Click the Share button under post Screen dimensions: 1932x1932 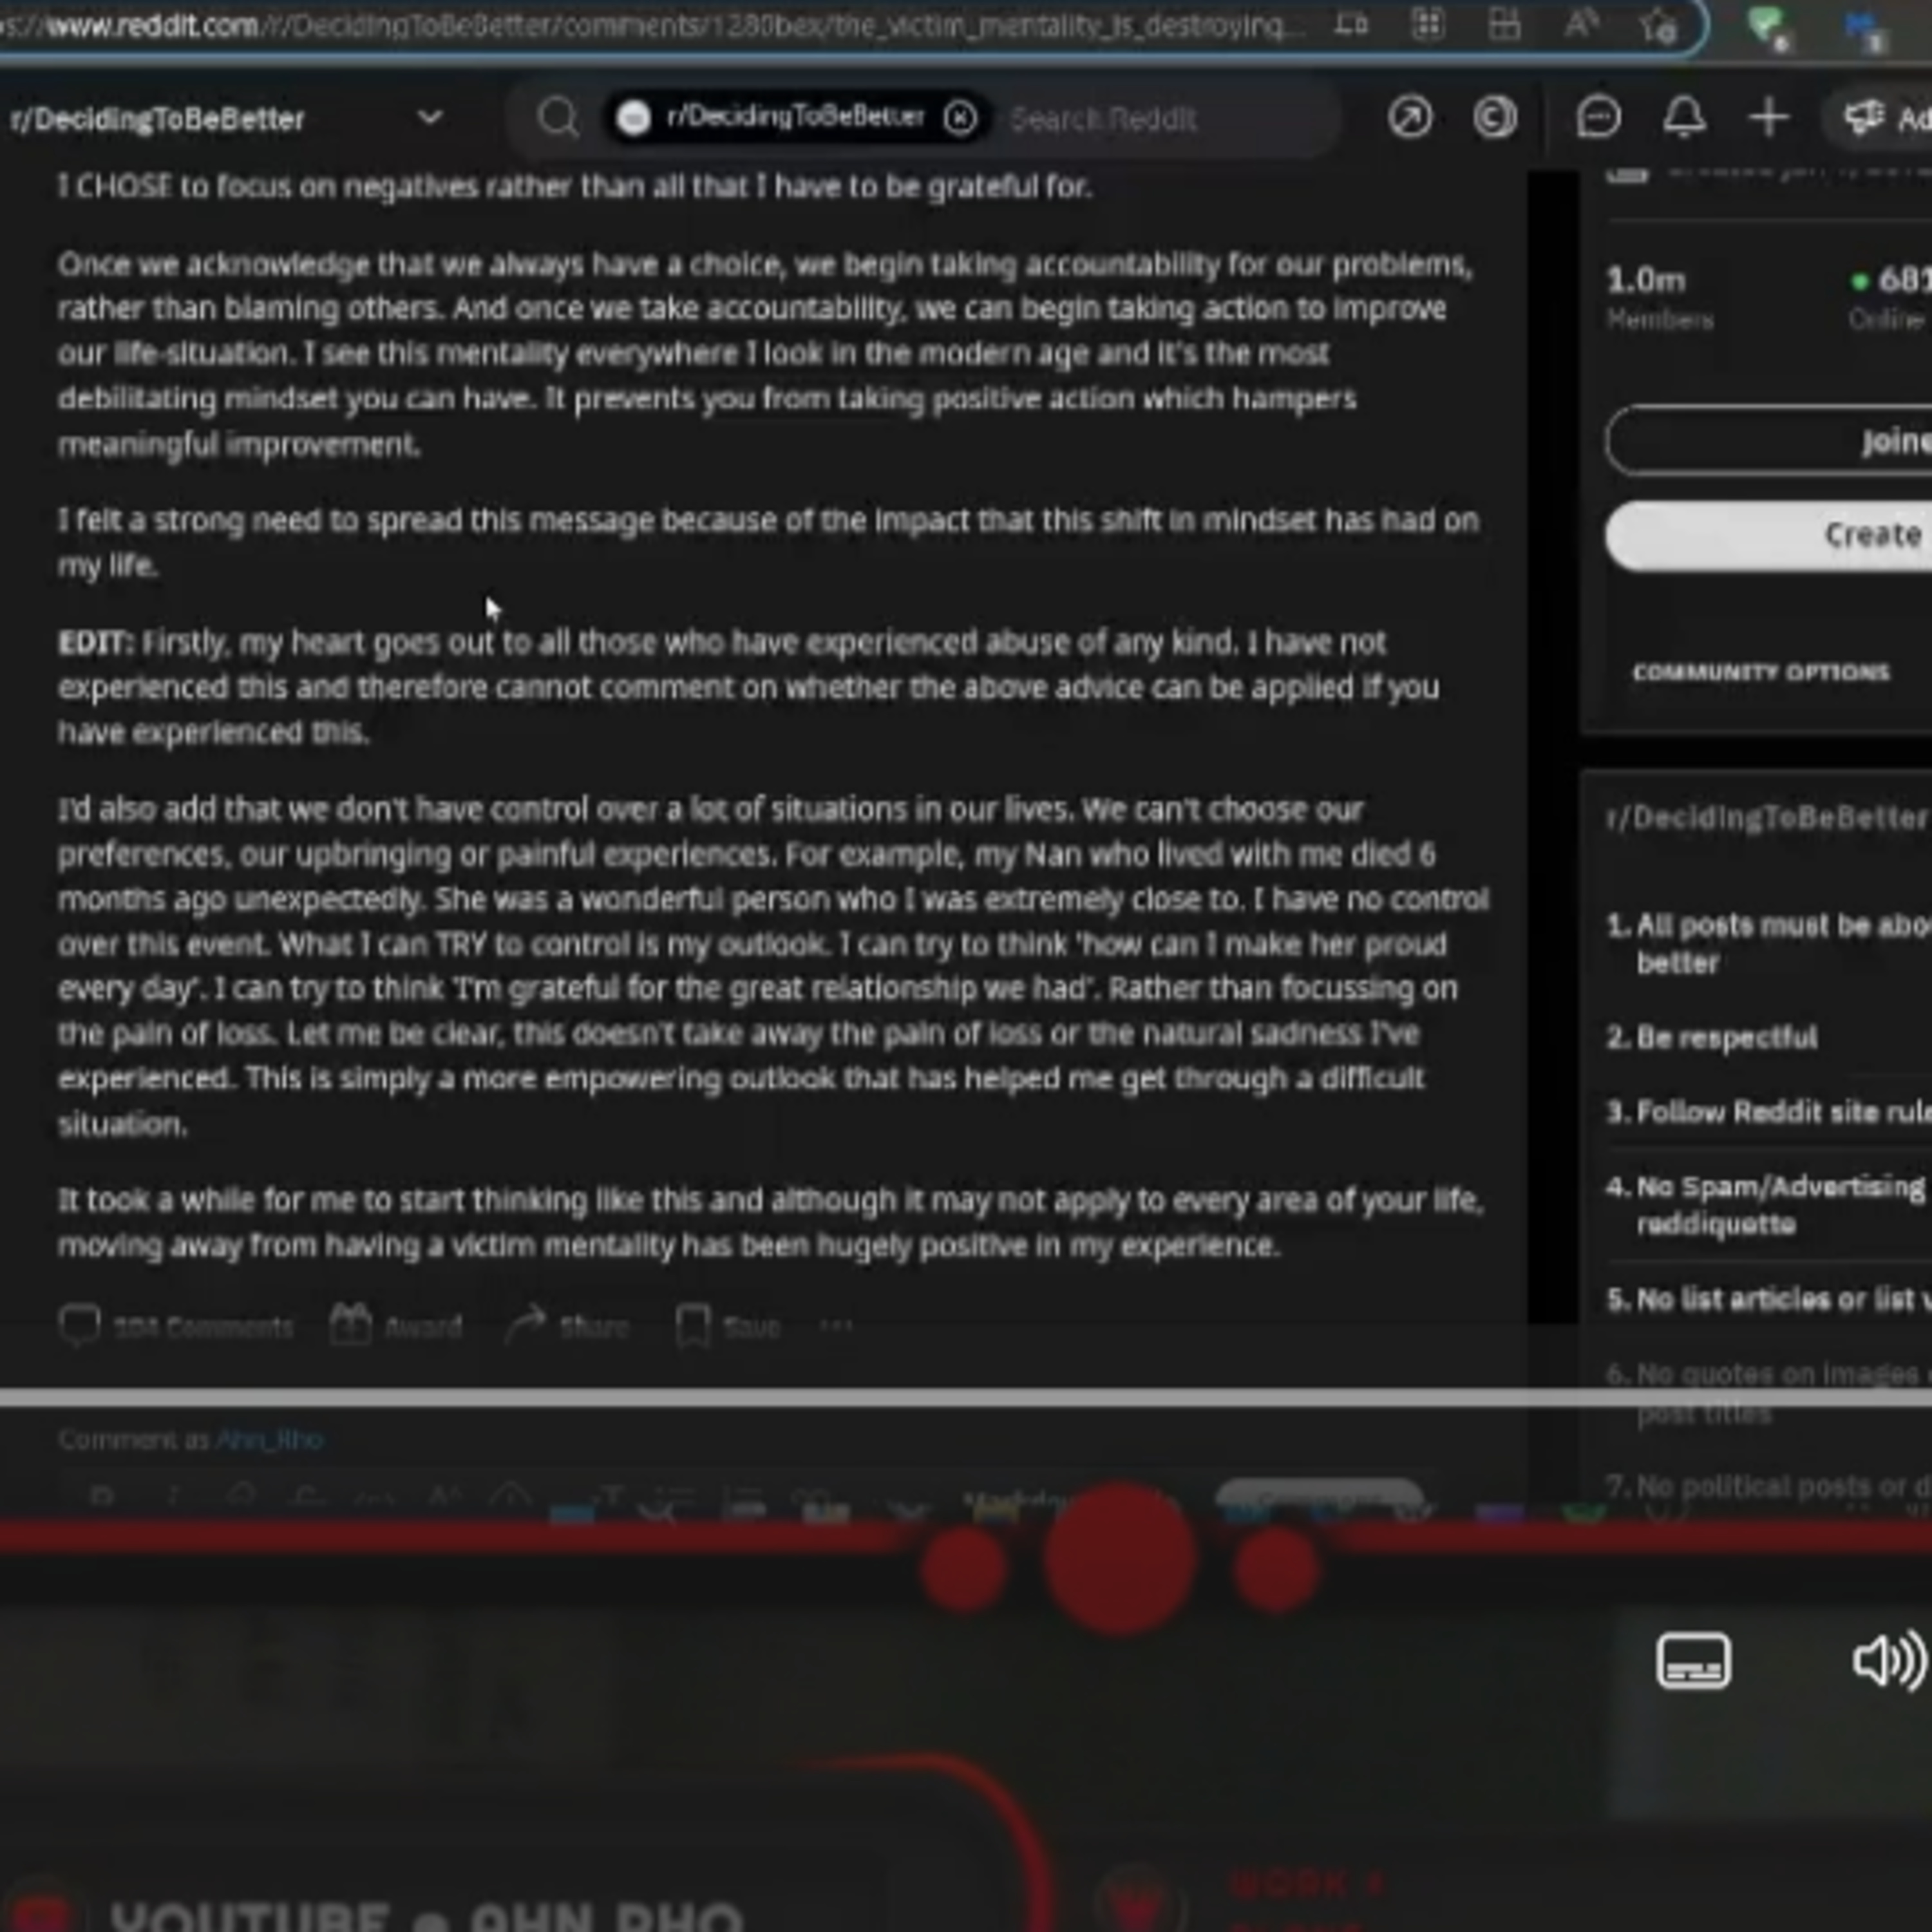coord(568,1327)
